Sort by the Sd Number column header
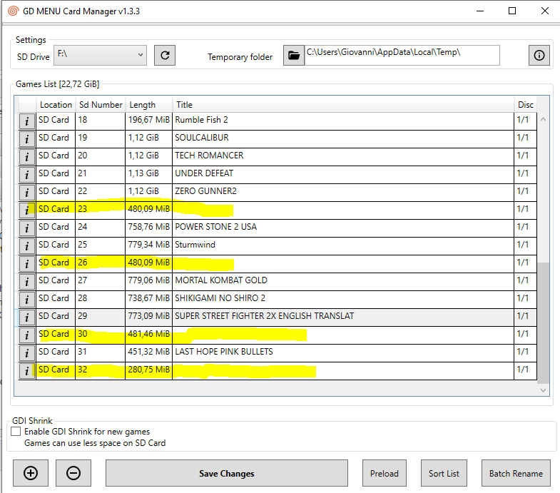560x493 pixels. click(x=101, y=105)
